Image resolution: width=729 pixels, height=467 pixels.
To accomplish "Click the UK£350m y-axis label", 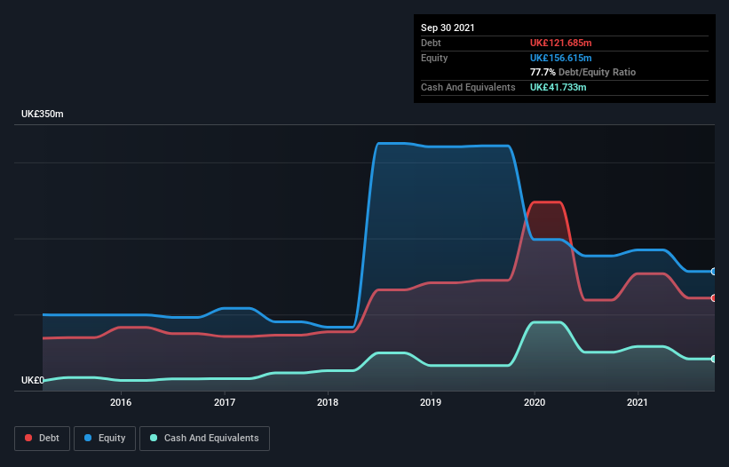I will (43, 114).
